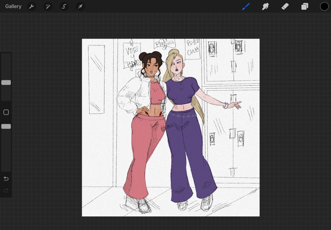
Task: Open the Actions wrench menu
Action: [31, 6]
